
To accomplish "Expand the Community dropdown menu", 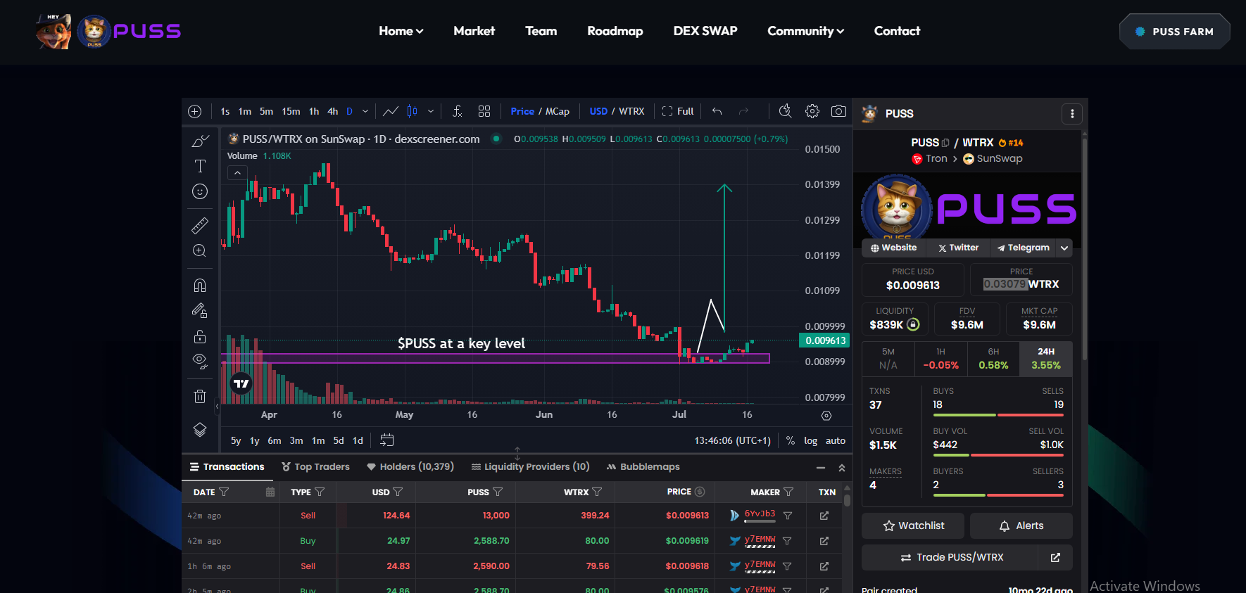I will 805,31.
